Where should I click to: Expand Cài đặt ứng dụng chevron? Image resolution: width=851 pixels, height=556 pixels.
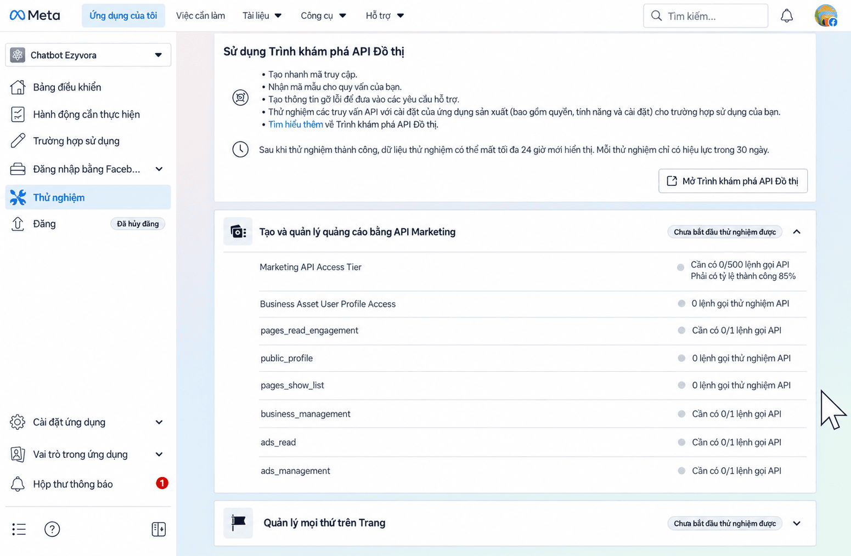coord(159,422)
